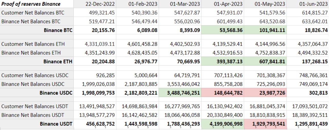329x130 pixels.
Task: Click the red cell showing 1,929,793,541
Action: [x=265, y=124]
